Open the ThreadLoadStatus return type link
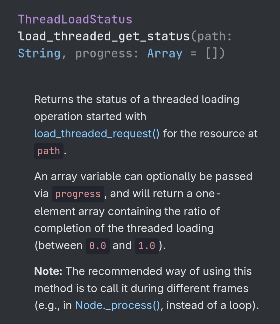 (x=75, y=19)
